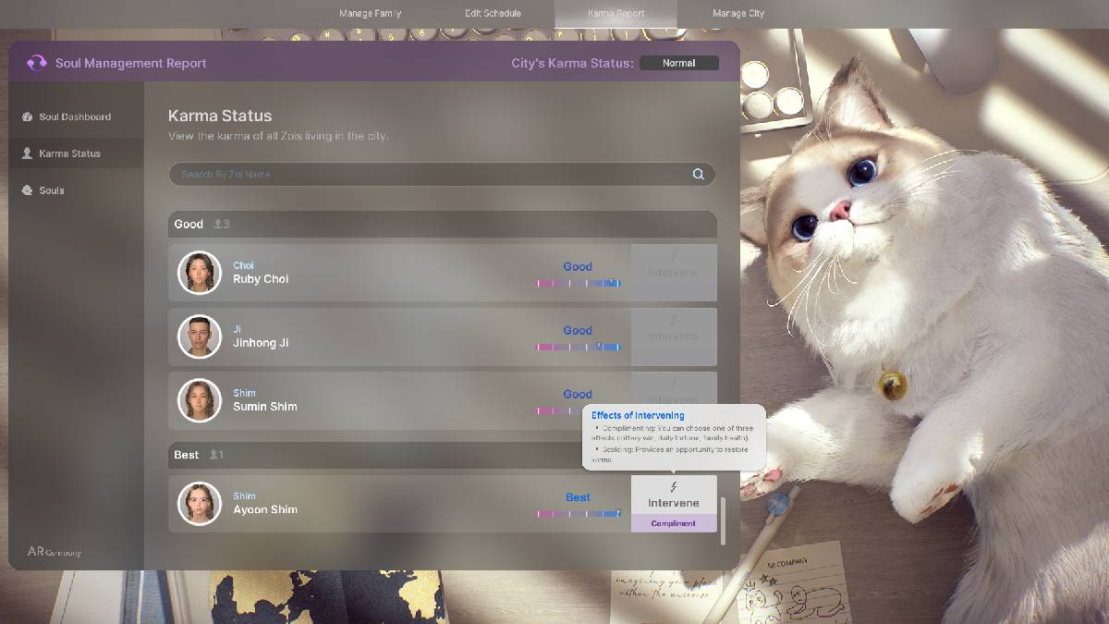This screenshot has width=1109, height=624.
Task: Click the name "Ayoon Shim"
Action: (265, 509)
